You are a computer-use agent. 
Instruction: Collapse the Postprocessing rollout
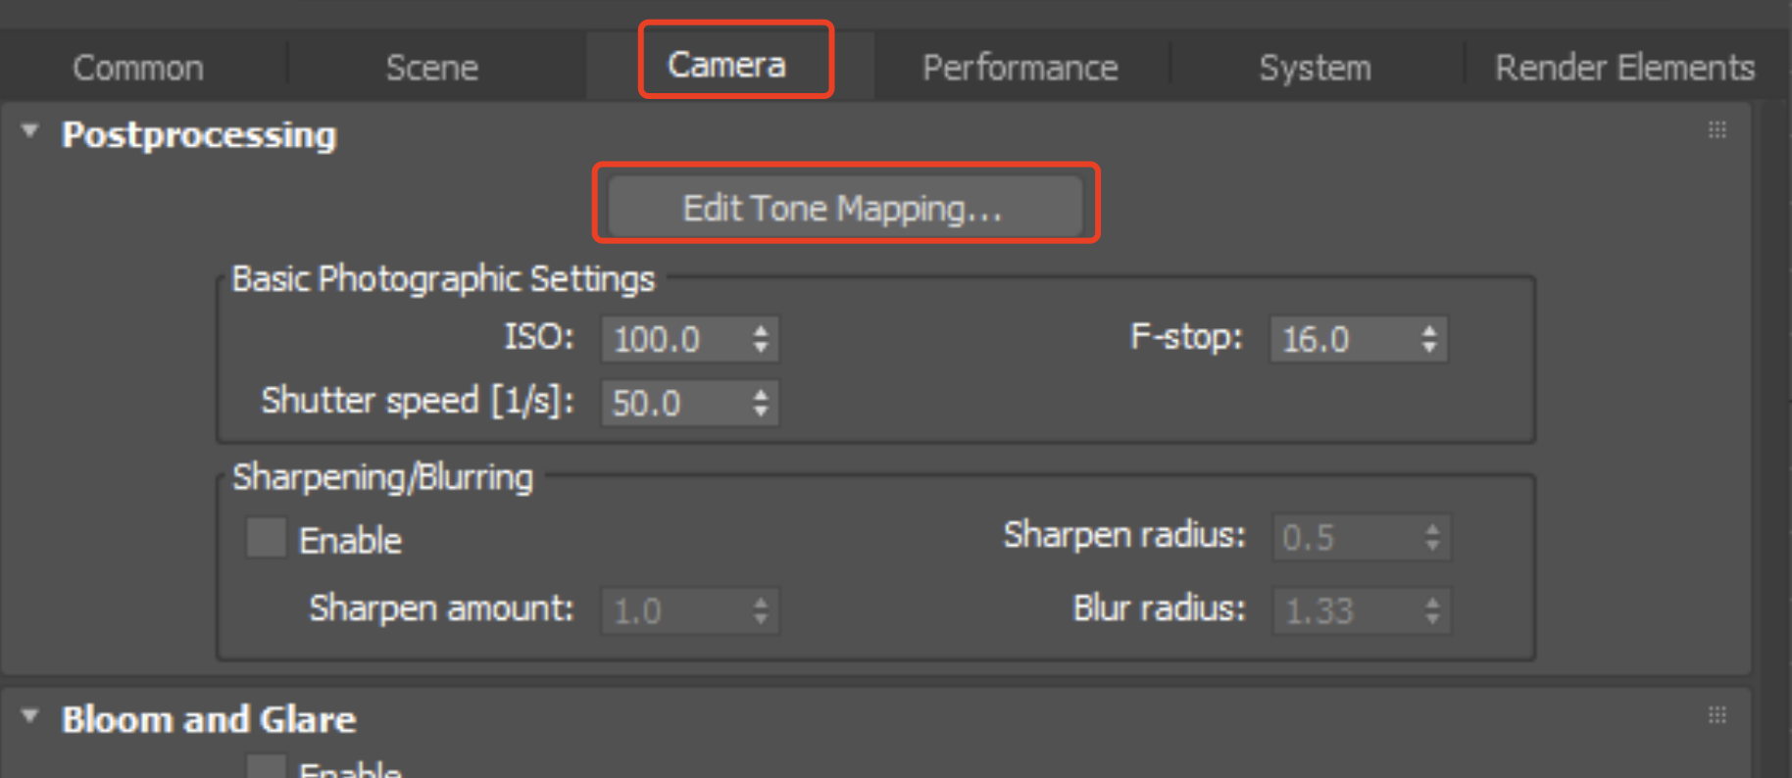pos(30,131)
